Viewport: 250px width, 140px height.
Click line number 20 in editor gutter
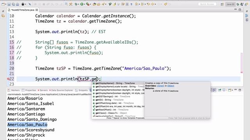[12, 68]
